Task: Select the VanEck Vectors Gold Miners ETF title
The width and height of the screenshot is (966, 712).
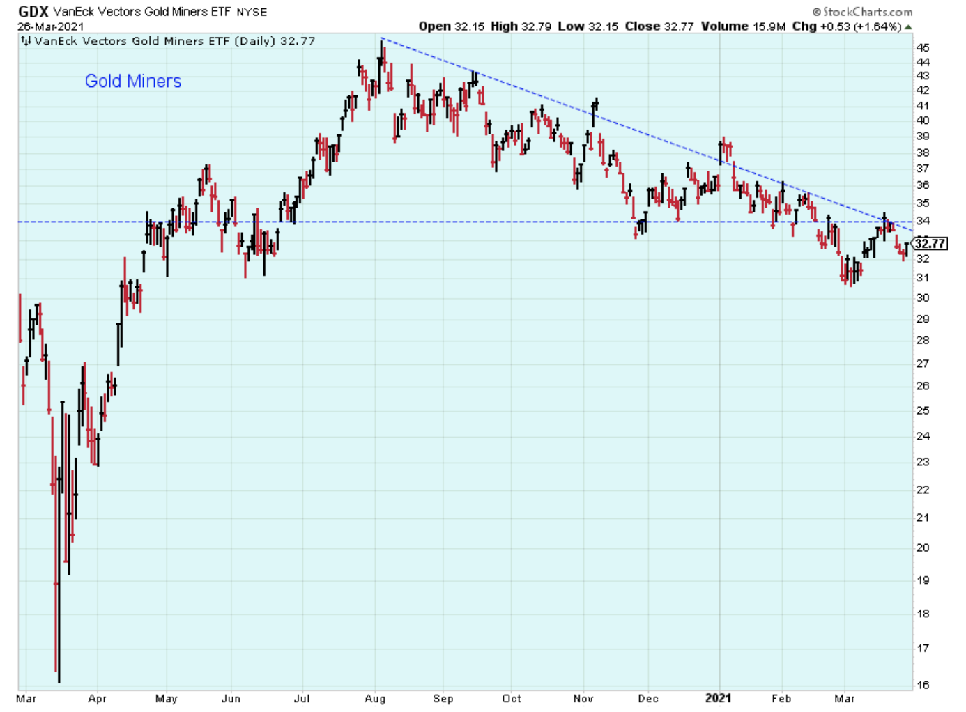Action: pos(141,12)
